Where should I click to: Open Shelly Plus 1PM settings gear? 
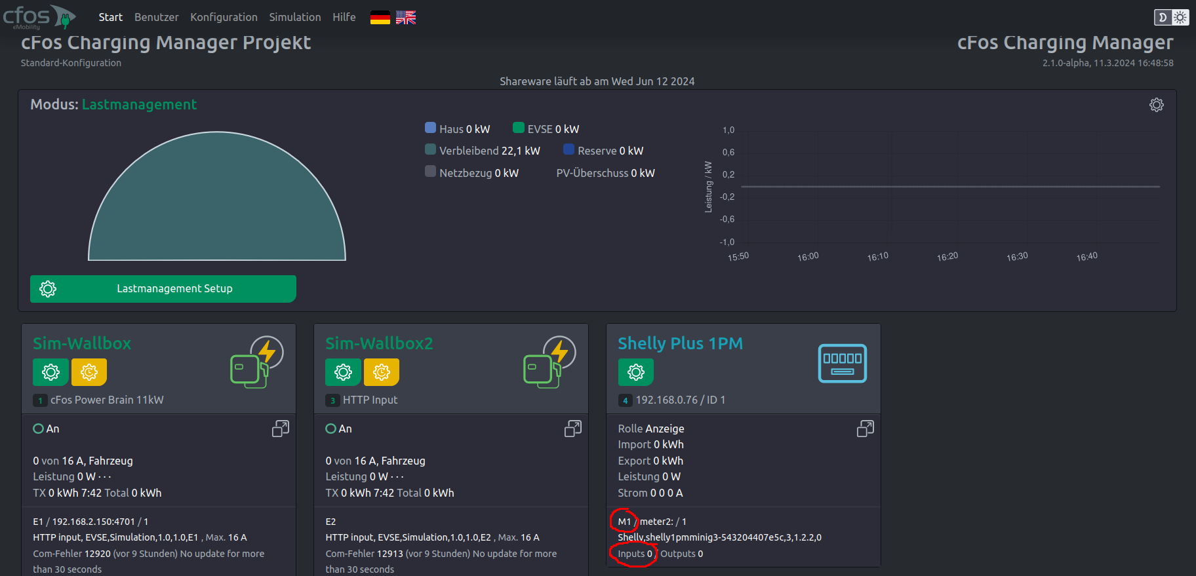pyautogui.click(x=636, y=372)
